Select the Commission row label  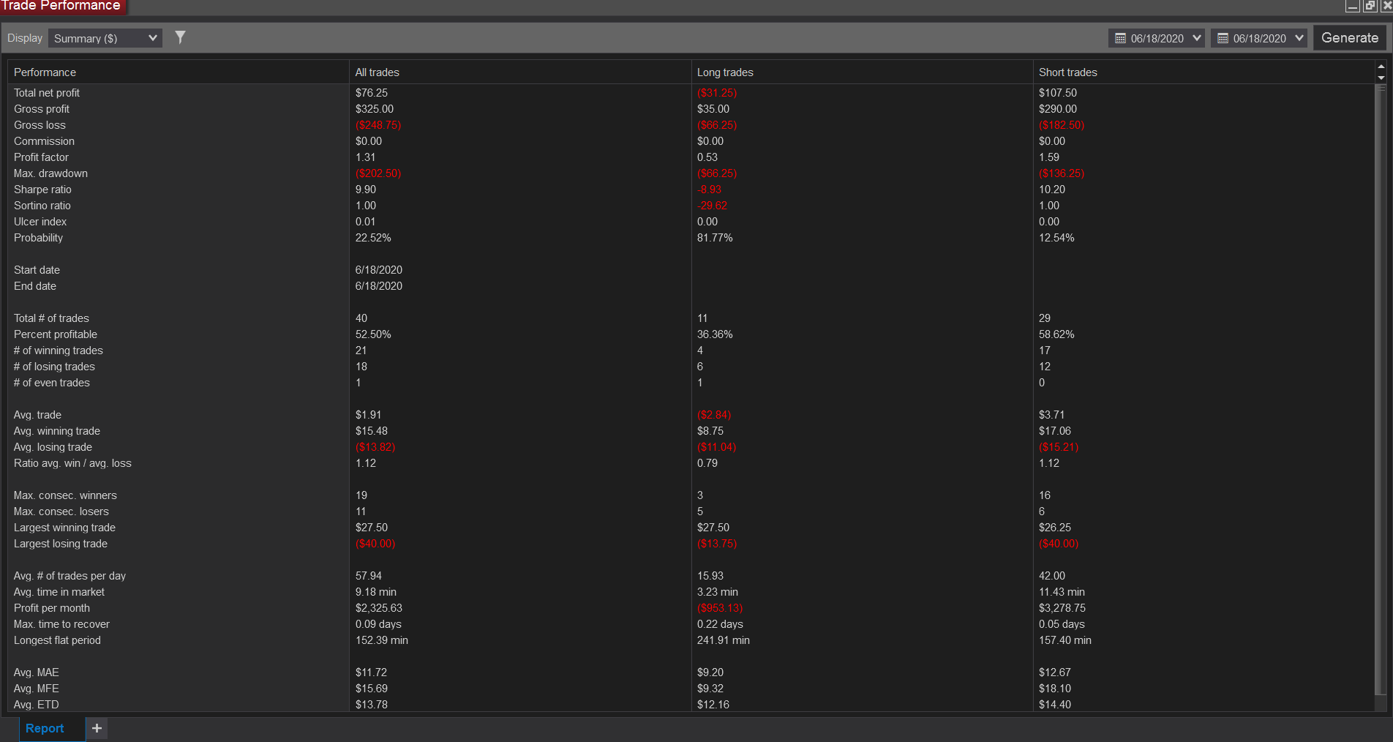(44, 141)
